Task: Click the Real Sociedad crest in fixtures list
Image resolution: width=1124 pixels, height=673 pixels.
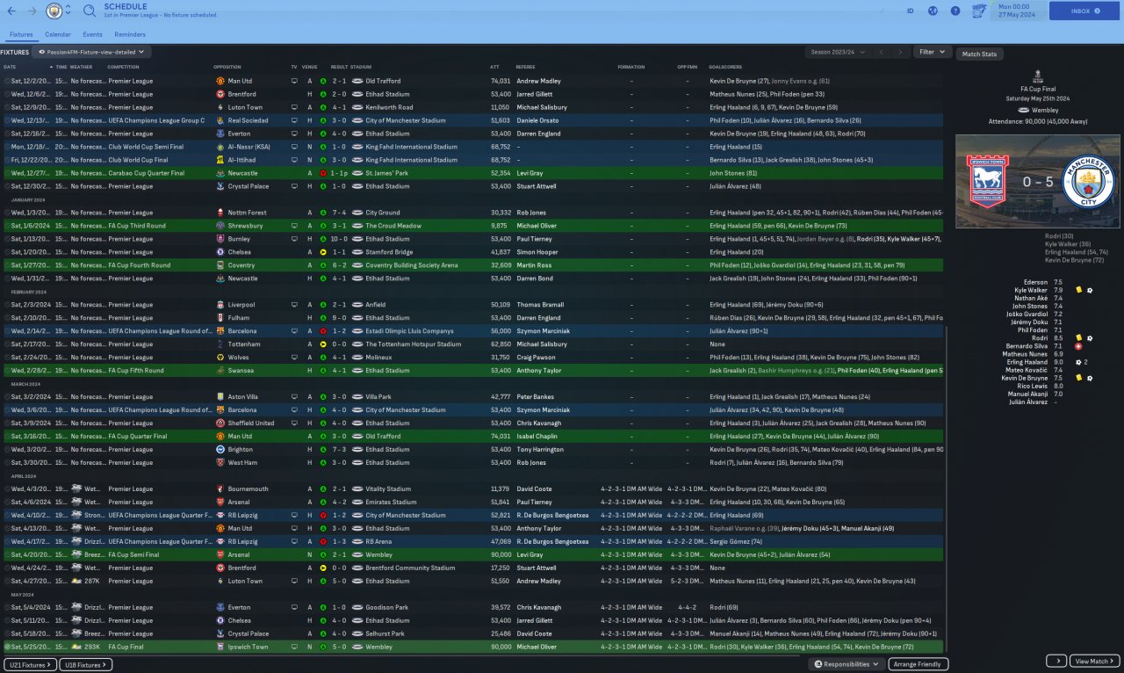Action: coord(220,120)
